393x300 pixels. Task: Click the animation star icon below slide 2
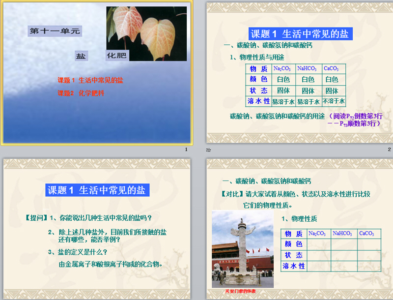(x=209, y=149)
